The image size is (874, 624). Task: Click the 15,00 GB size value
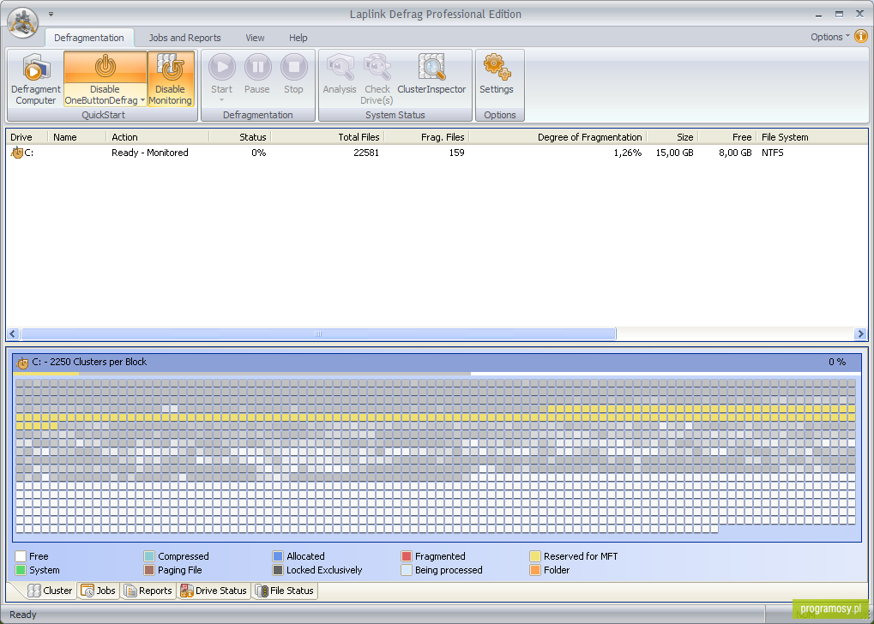pos(674,153)
